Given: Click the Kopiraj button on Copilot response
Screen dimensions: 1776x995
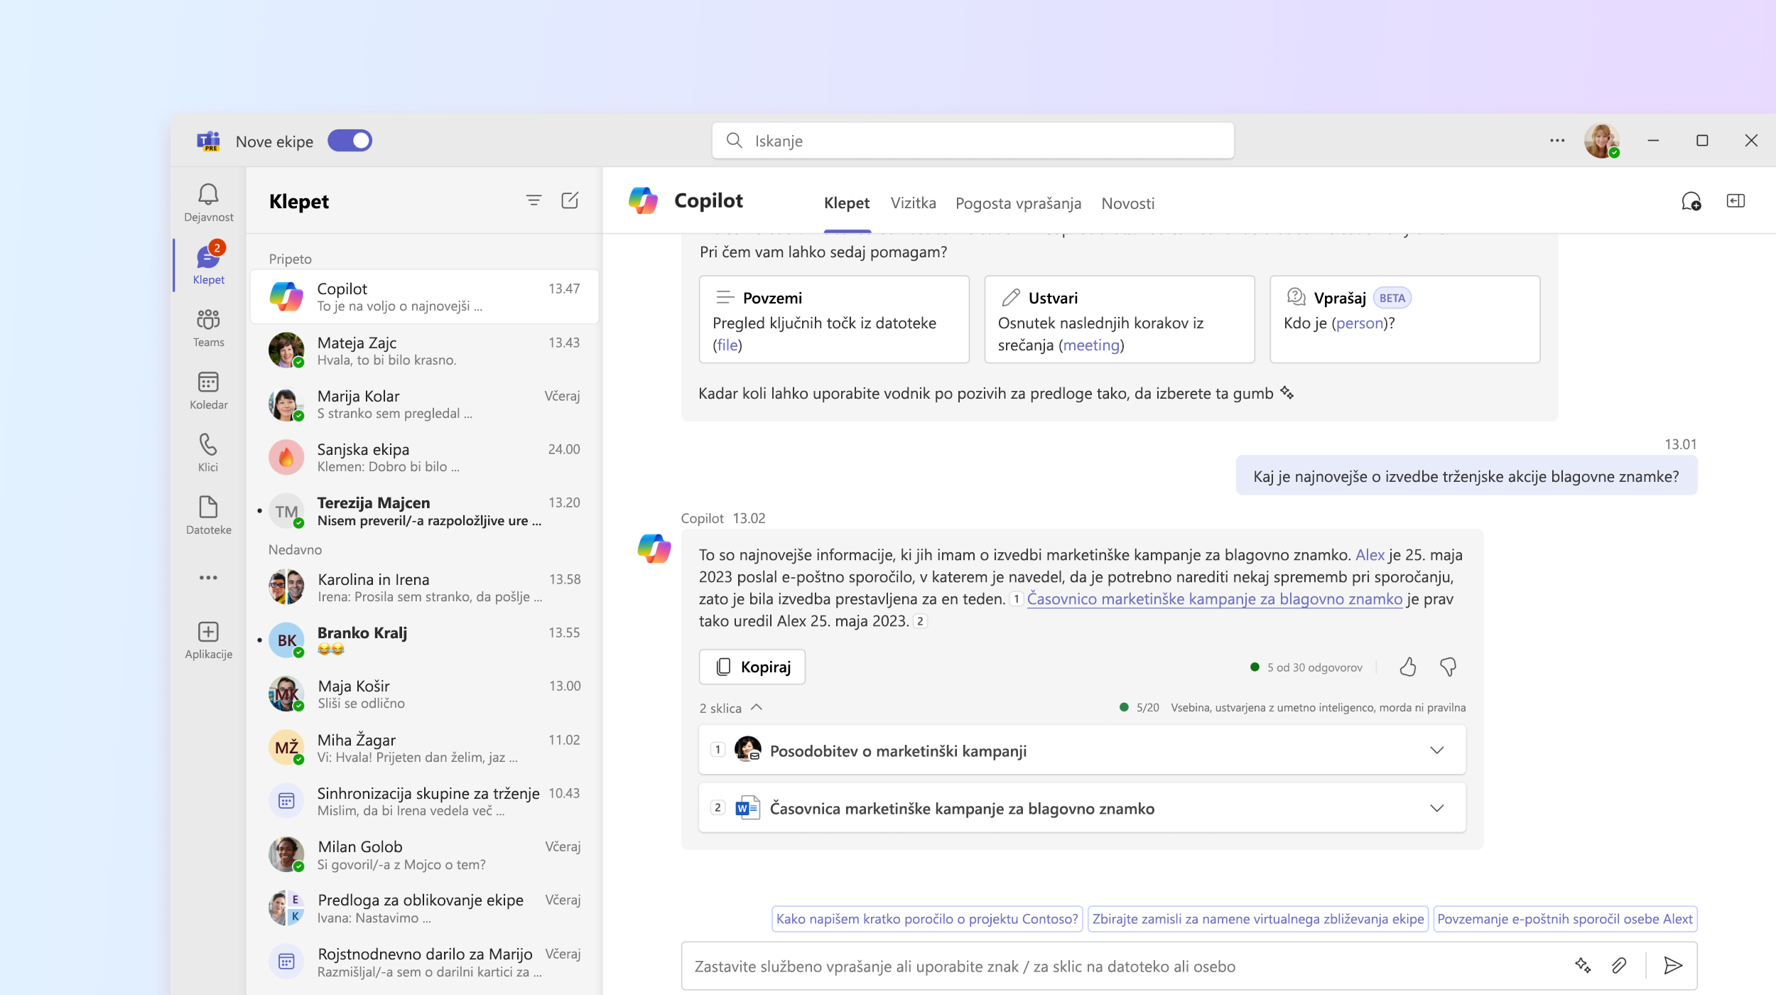Looking at the screenshot, I should [752, 665].
